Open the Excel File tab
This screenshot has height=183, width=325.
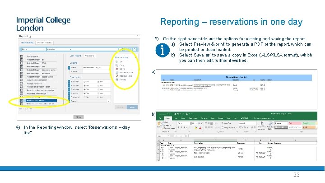coord(160,118)
